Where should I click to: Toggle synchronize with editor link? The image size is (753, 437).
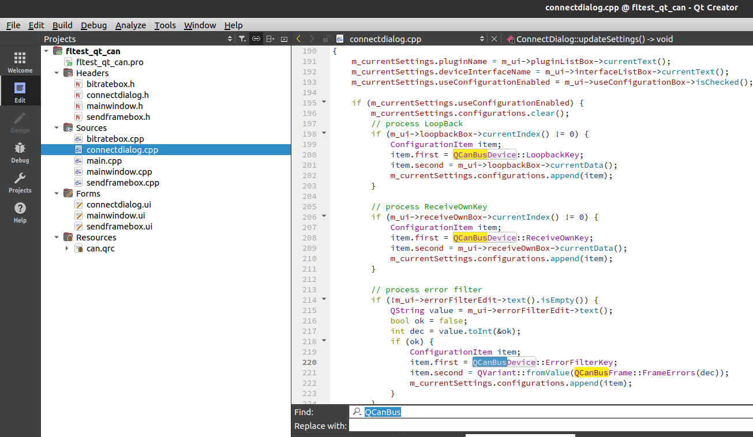[256, 39]
